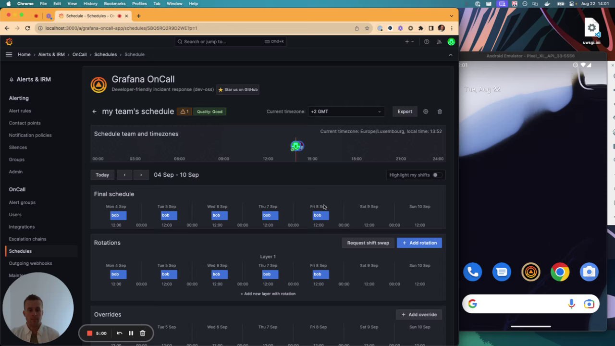This screenshot has height=346, width=615.
Task: Collapse the breadcrumb bar with the chevron
Action: [450, 55]
